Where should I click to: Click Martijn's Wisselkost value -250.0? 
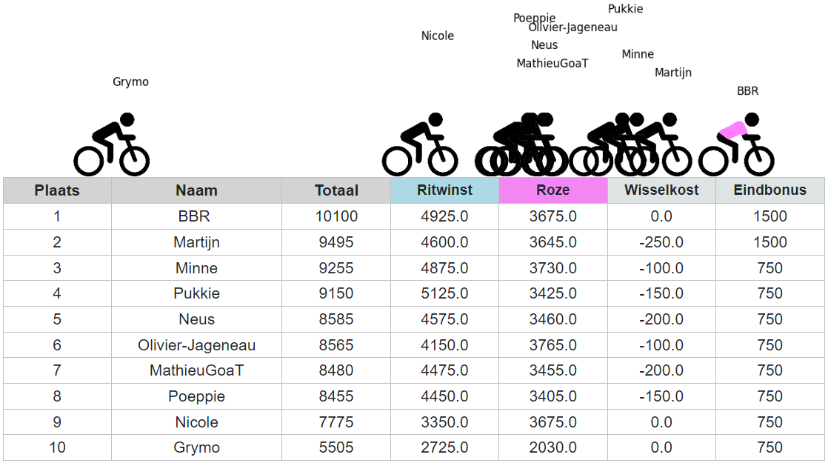(x=661, y=242)
